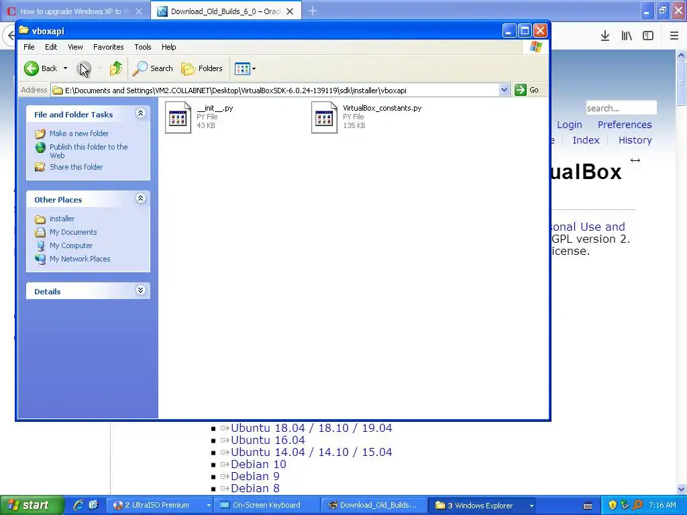
Task: Click the security shield tray icon
Action: pyautogui.click(x=613, y=506)
